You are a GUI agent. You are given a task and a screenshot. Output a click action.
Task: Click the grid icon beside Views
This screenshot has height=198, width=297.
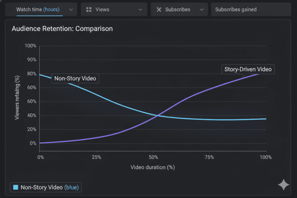point(89,10)
